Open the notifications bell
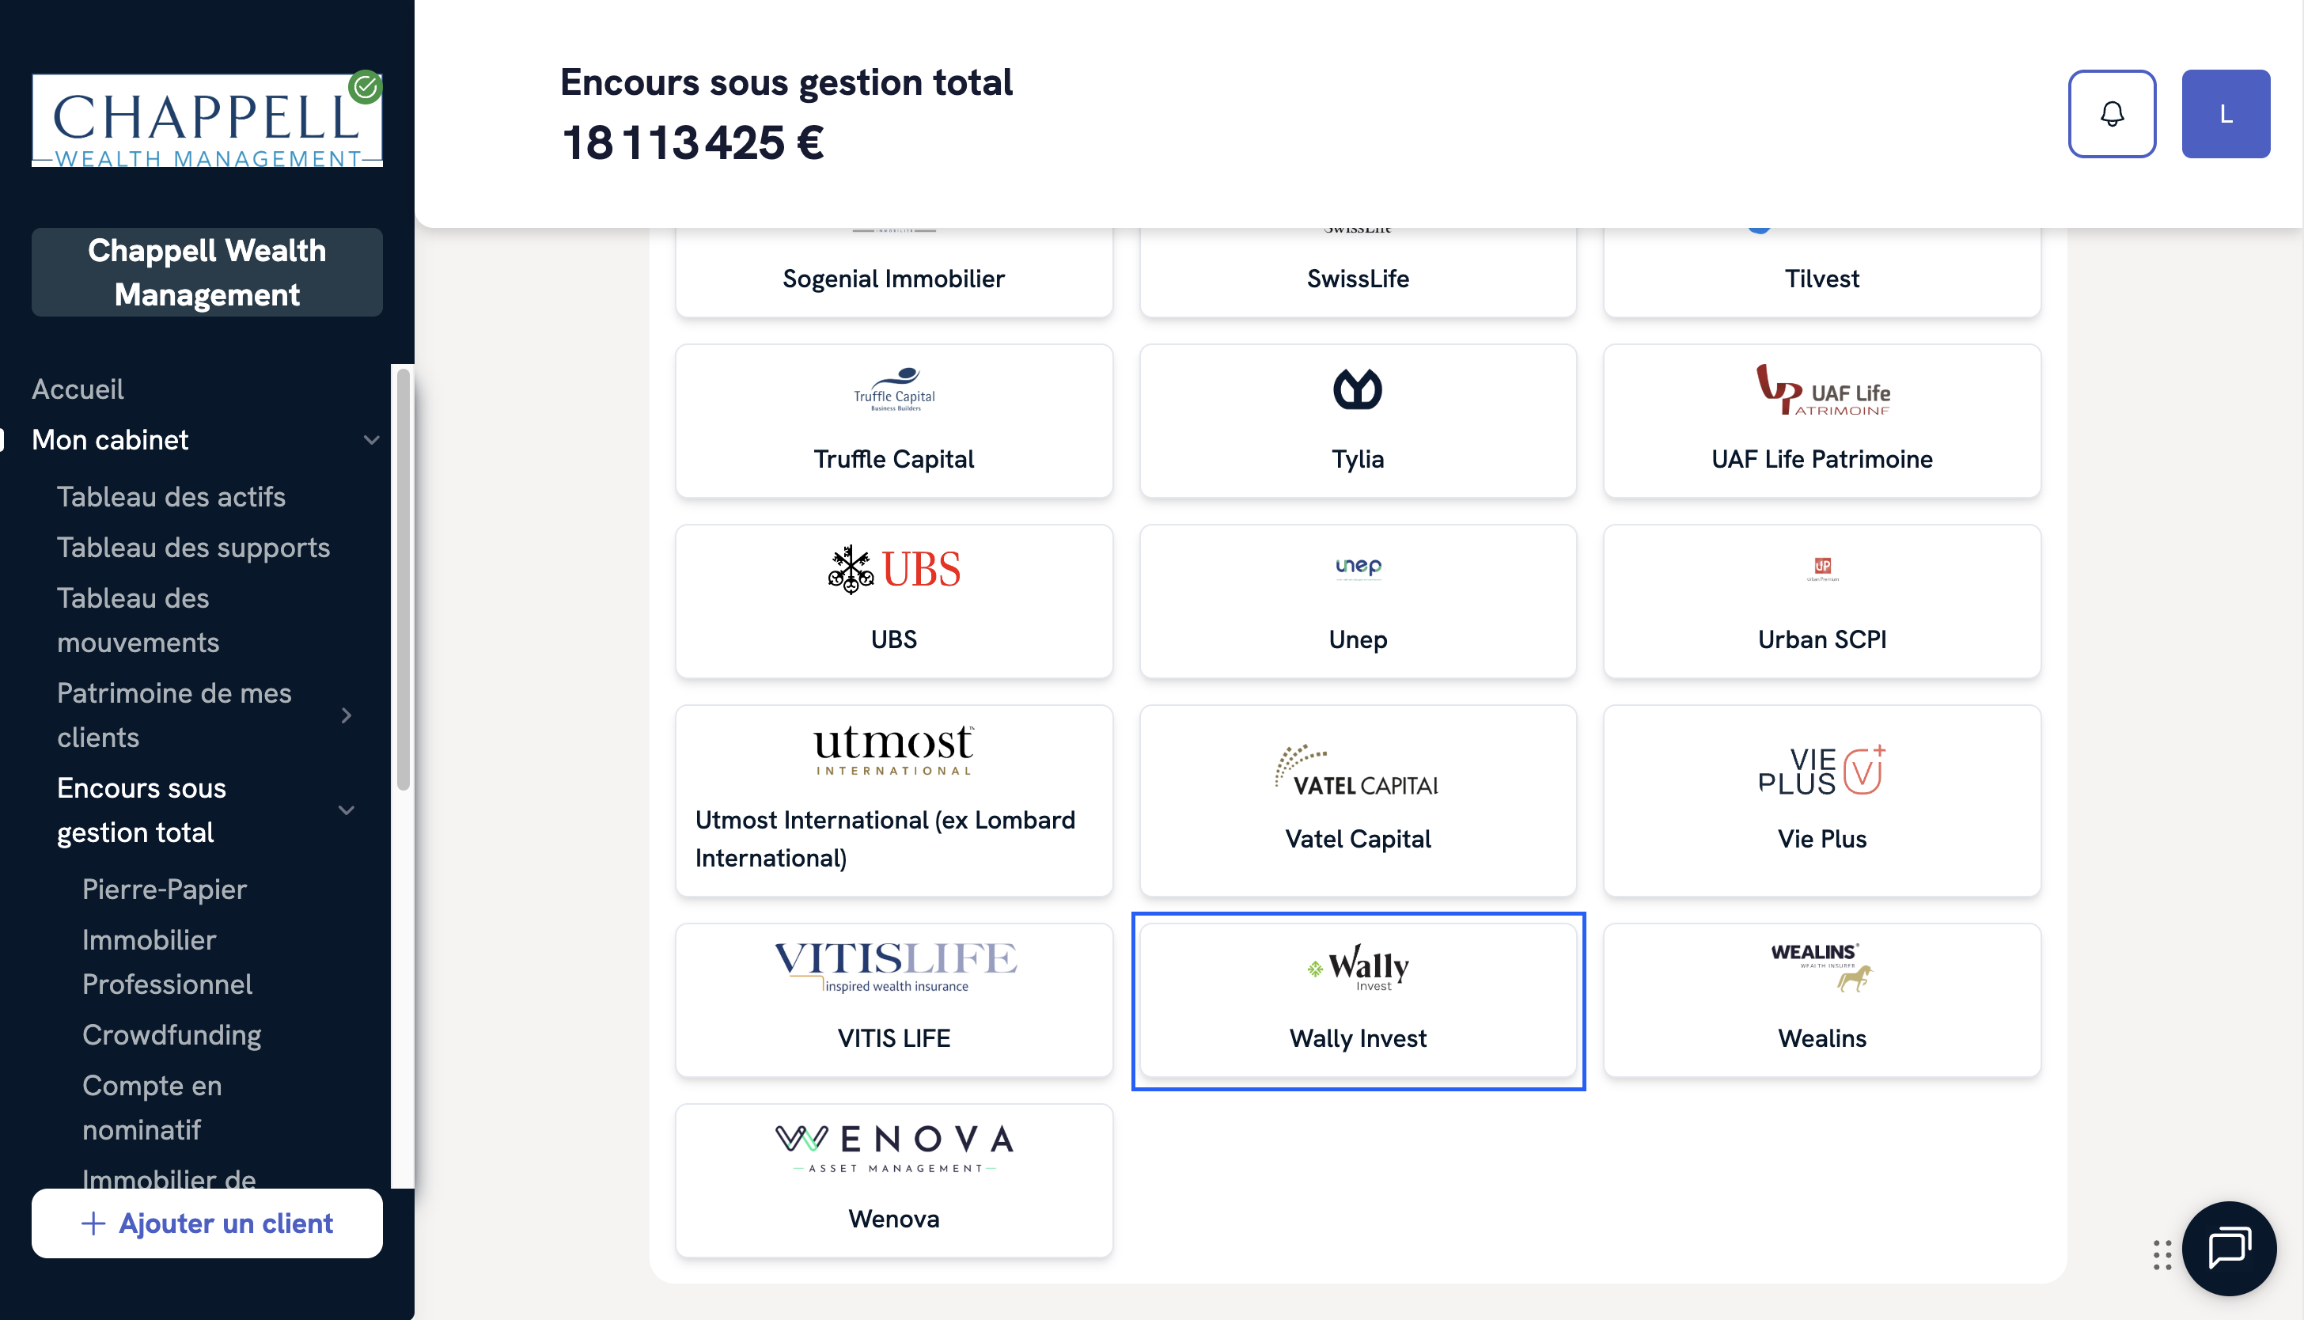 [x=2111, y=114]
